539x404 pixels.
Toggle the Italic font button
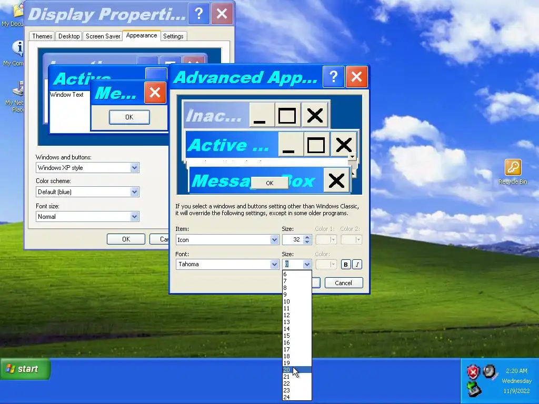pyautogui.click(x=357, y=264)
